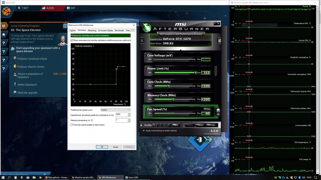Switch to the Monitoring tab

pyautogui.click(x=92, y=30)
